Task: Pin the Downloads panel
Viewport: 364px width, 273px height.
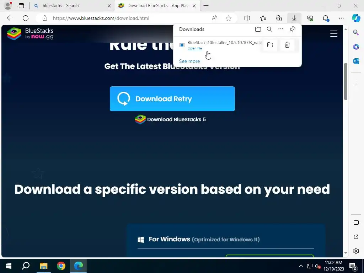Action: (x=292, y=29)
